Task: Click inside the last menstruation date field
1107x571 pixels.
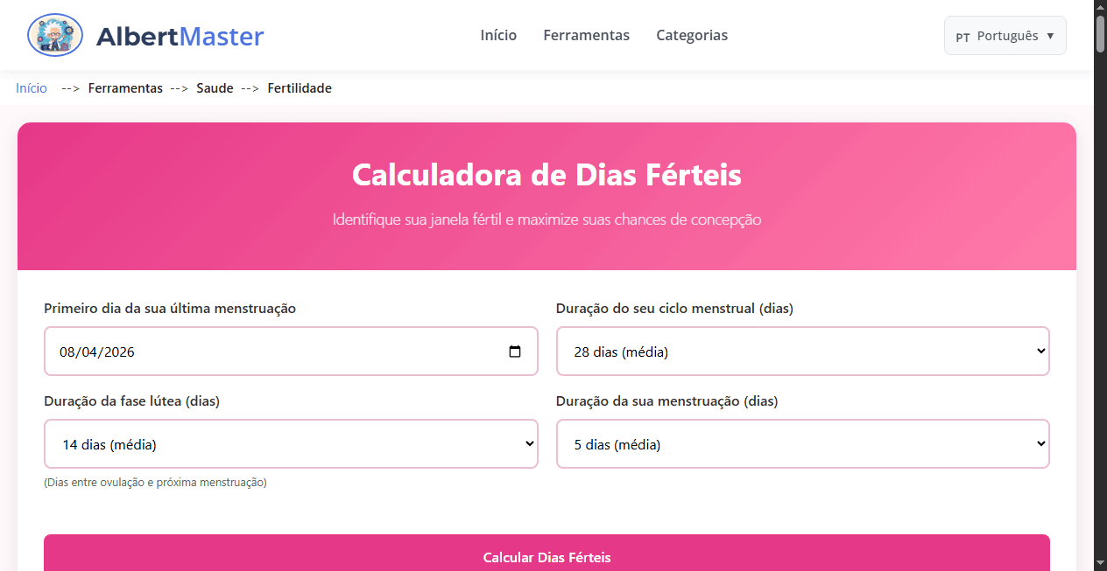Action: pos(263,351)
